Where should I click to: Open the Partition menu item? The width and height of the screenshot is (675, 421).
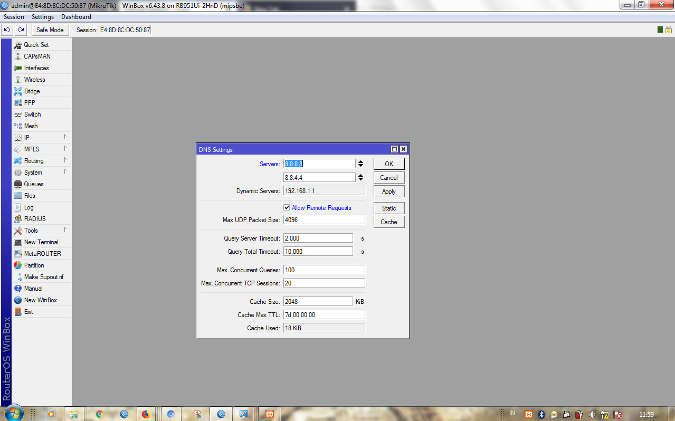tap(42, 265)
